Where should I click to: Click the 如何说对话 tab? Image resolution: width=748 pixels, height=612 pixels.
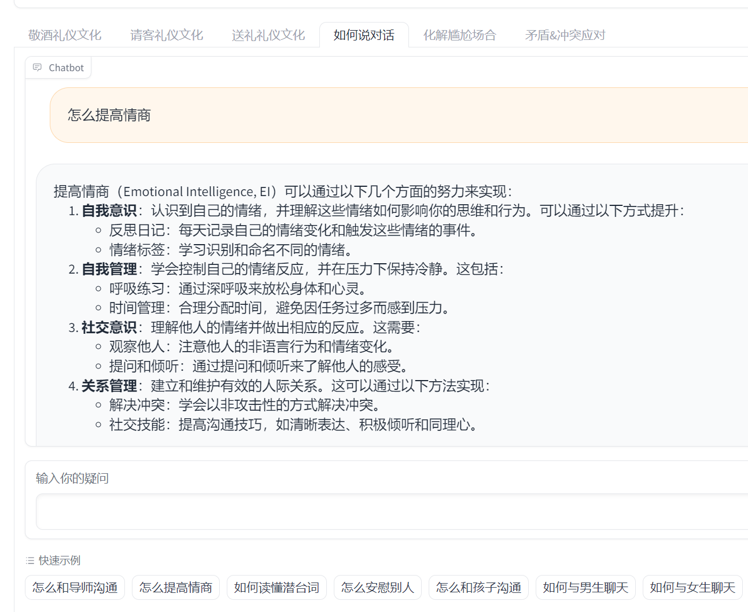[x=364, y=35]
